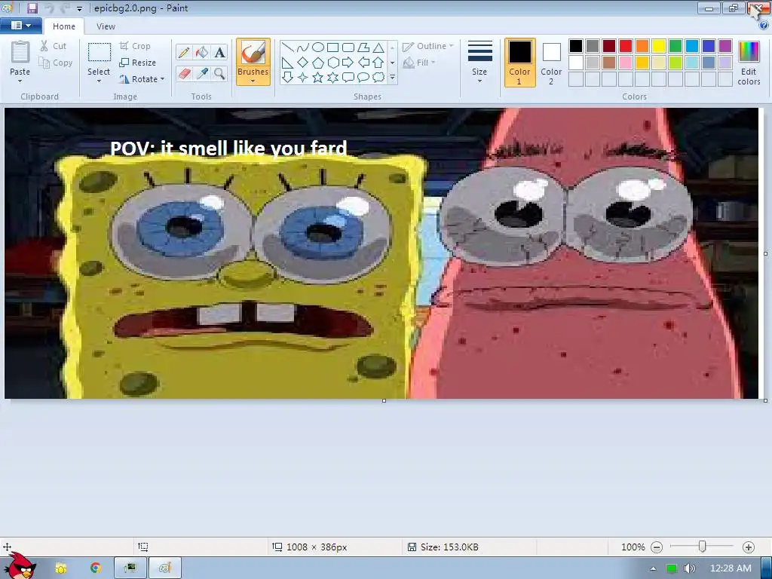
Task: Pick the black color swatch
Action: 576,46
